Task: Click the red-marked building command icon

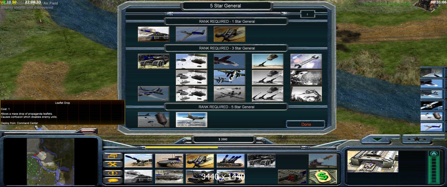Action: [292, 176]
